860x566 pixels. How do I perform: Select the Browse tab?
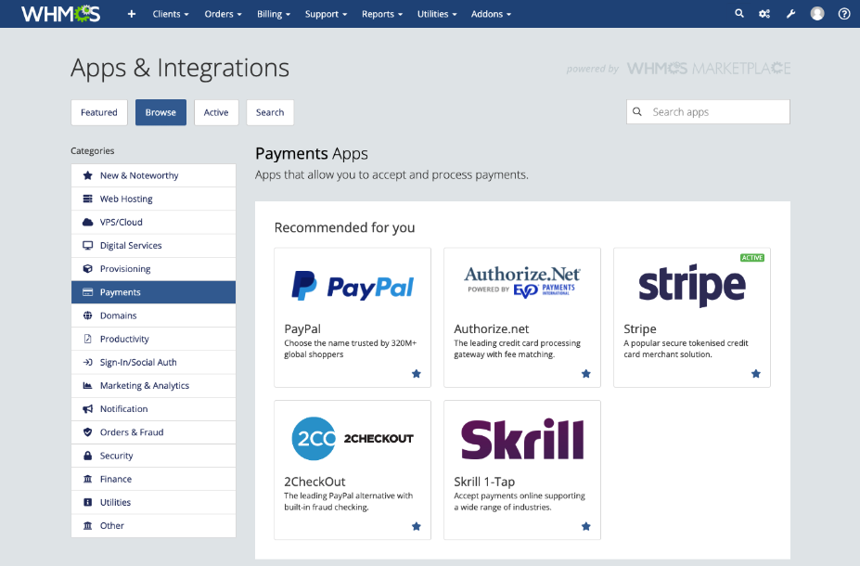160,112
